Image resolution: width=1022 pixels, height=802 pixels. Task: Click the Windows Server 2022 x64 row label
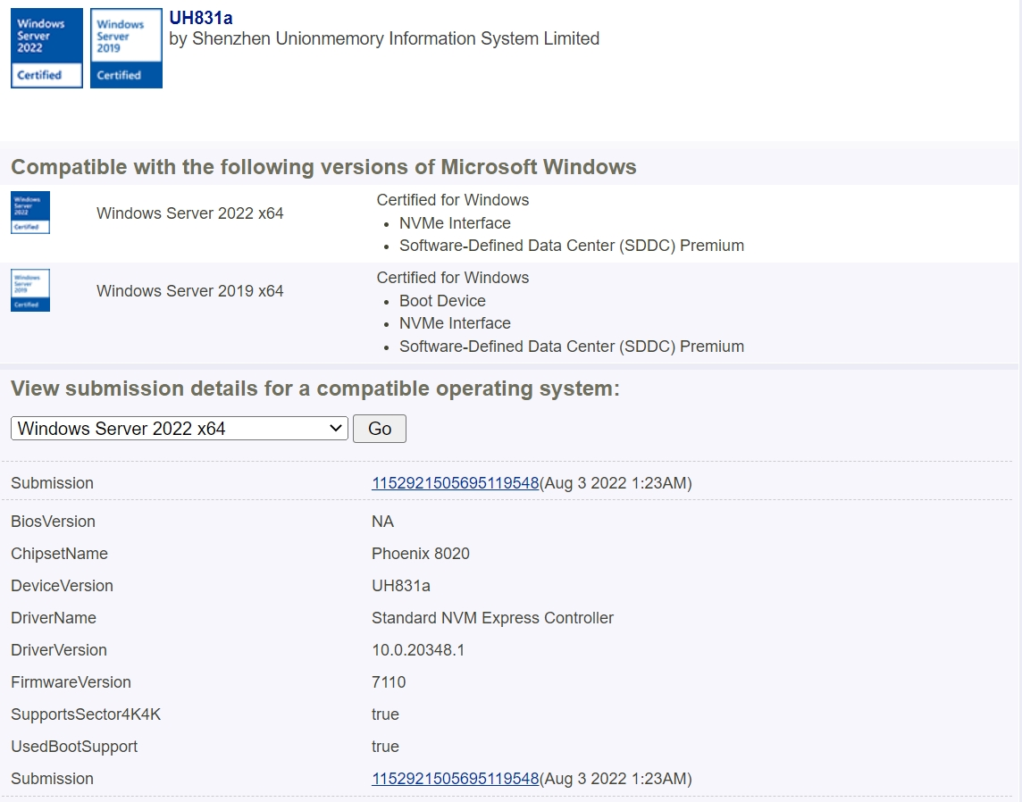point(189,213)
